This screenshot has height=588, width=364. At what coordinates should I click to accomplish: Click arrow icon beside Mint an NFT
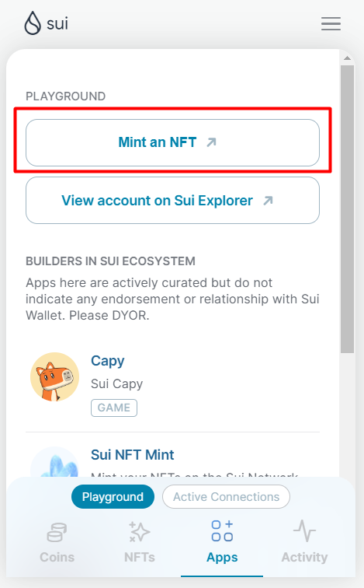[211, 142]
